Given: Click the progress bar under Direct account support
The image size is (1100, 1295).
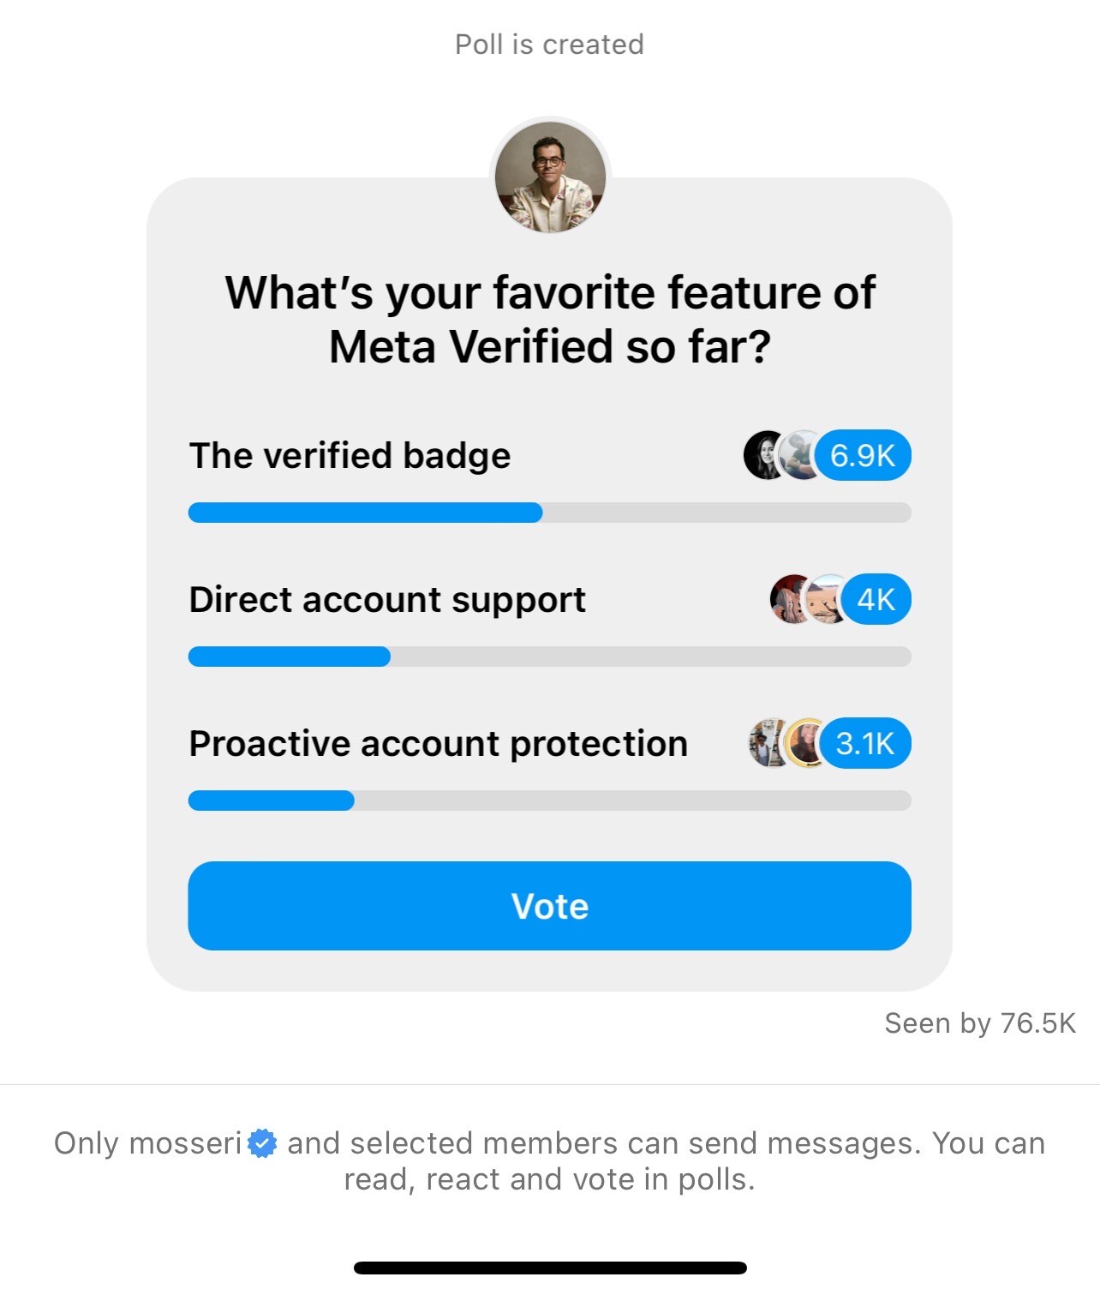Looking at the screenshot, I should [549, 656].
